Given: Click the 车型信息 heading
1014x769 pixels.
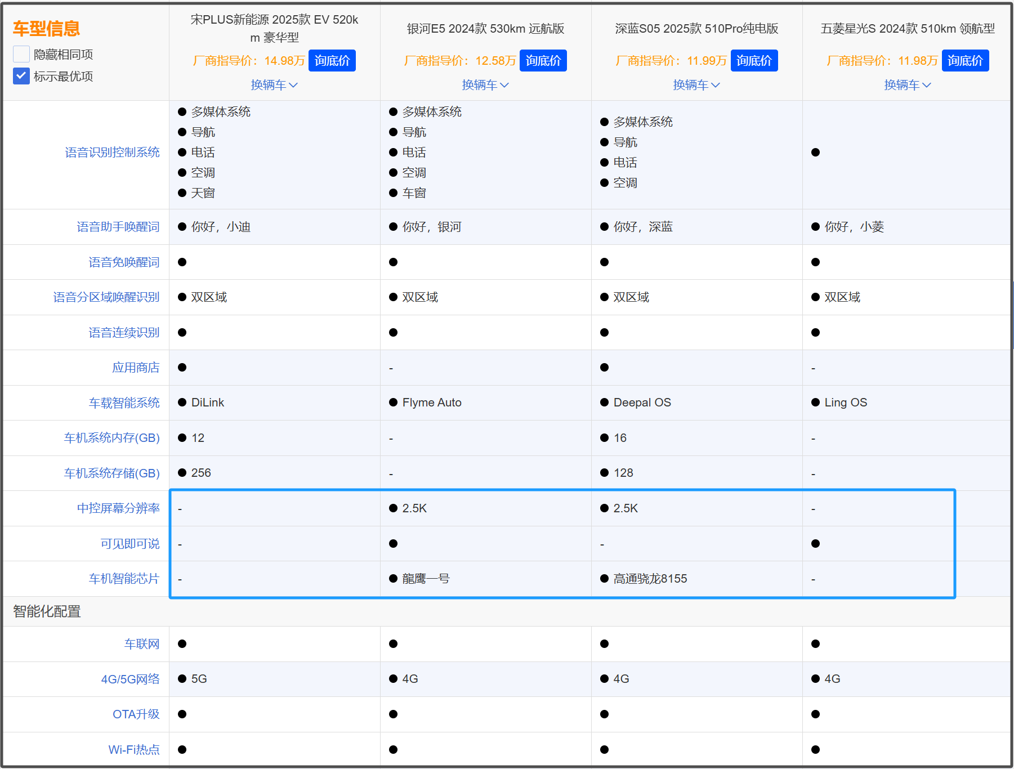Looking at the screenshot, I should (x=46, y=28).
